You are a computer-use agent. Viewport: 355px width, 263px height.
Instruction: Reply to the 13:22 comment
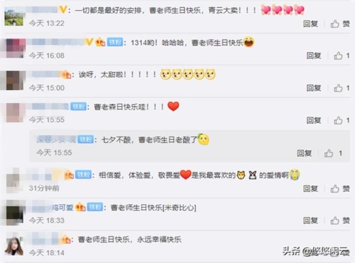click(x=310, y=24)
